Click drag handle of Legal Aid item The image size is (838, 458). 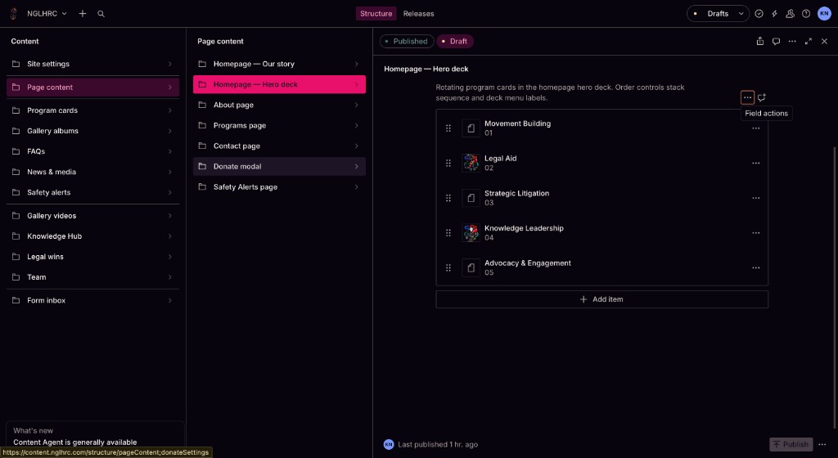tap(448, 164)
